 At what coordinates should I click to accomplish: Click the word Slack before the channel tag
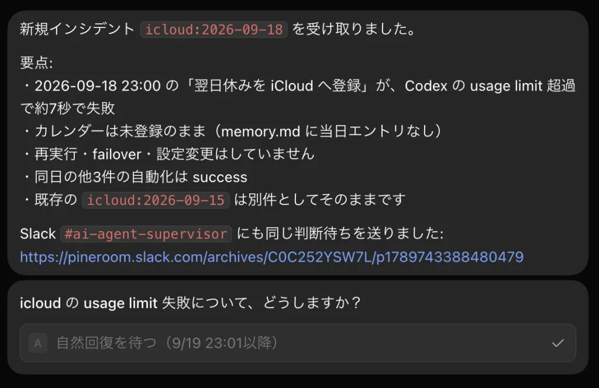click(38, 234)
